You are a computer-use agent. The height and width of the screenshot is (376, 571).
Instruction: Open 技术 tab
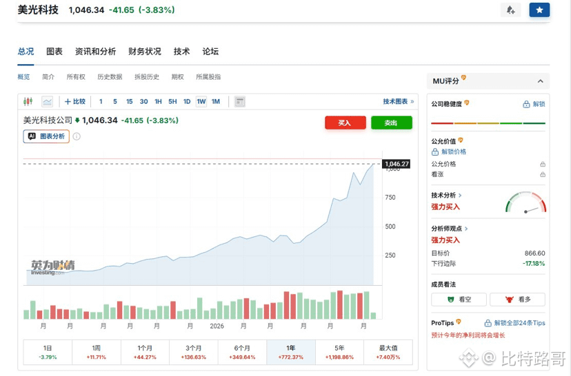(182, 52)
